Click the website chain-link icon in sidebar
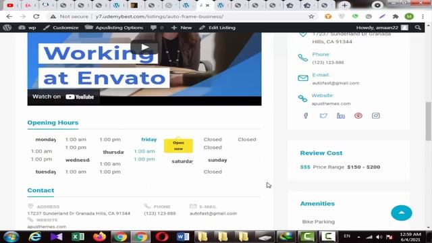 303,99
